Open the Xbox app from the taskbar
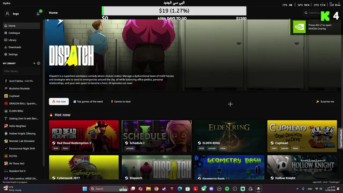Screen dimensions: 343x193 pos(203,189)
